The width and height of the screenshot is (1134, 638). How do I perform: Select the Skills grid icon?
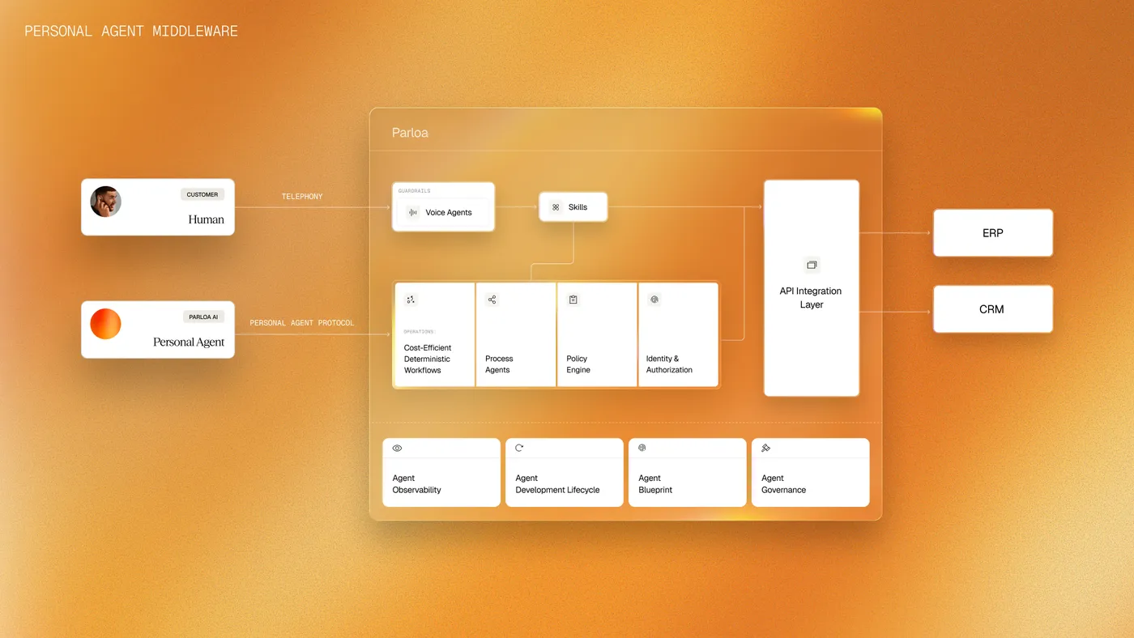(x=556, y=207)
